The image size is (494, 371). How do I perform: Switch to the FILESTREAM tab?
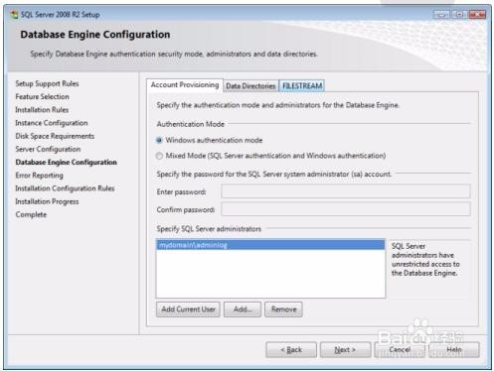pyautogui.click(x=302, y=86)
